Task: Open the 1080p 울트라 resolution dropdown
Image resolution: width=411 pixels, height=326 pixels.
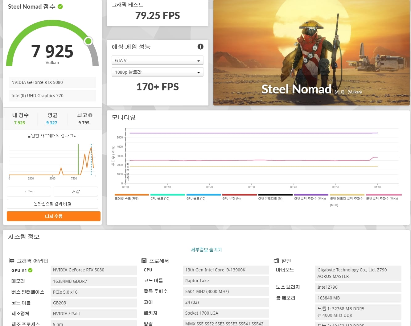Action: 157,72
